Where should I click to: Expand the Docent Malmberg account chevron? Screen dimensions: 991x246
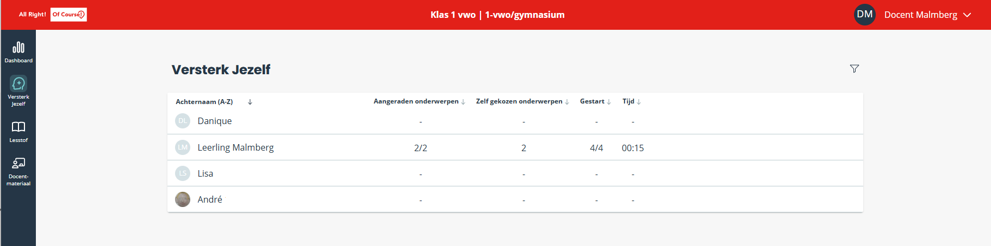tap(967, 15)
